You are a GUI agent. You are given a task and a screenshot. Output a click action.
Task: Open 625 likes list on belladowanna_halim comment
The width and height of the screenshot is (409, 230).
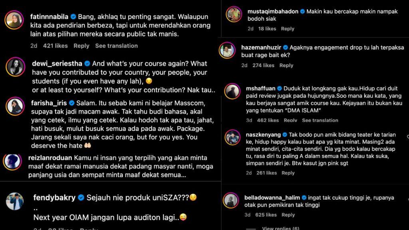click(x=266, y=215)
